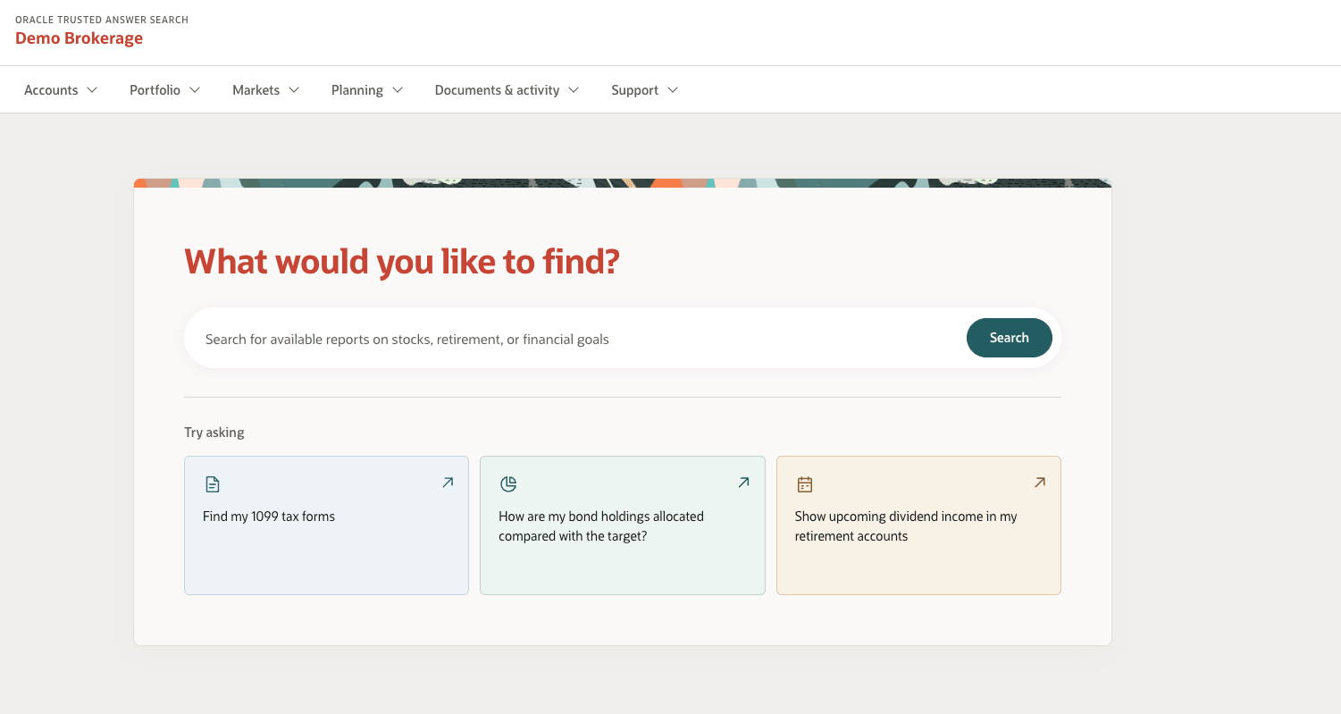The image size is (1341, 714).
Task: Open the Portfolio menu
Action: point(165,90)
